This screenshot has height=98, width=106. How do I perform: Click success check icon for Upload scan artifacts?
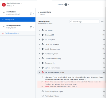tap(43, 68)
